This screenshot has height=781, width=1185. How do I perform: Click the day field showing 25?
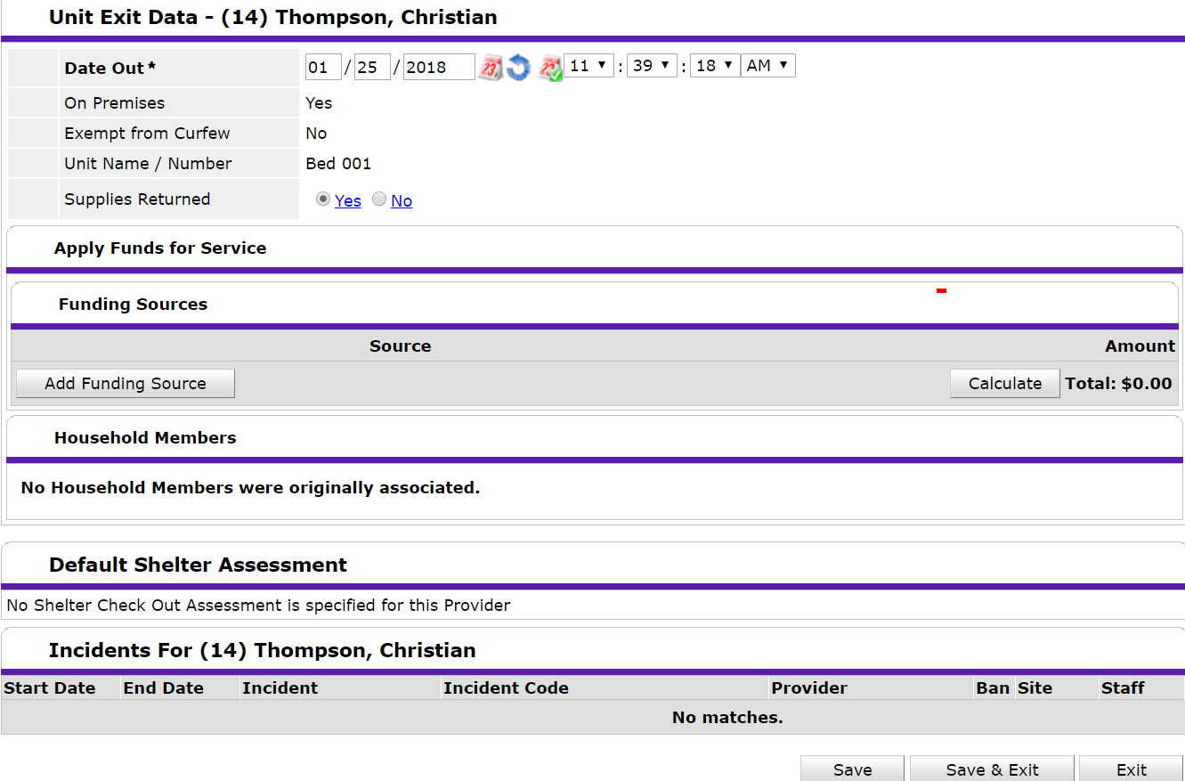[x=372, y=68]
